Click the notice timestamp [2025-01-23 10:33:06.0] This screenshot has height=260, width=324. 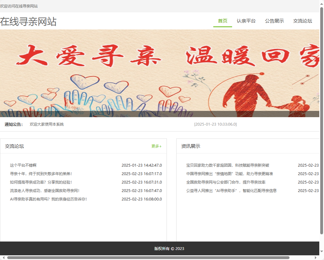click(x=216, y=124)
